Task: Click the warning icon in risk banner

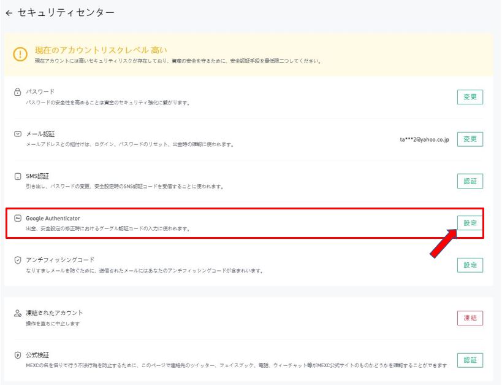Action: pyautogui.click(x=21, y=54)
